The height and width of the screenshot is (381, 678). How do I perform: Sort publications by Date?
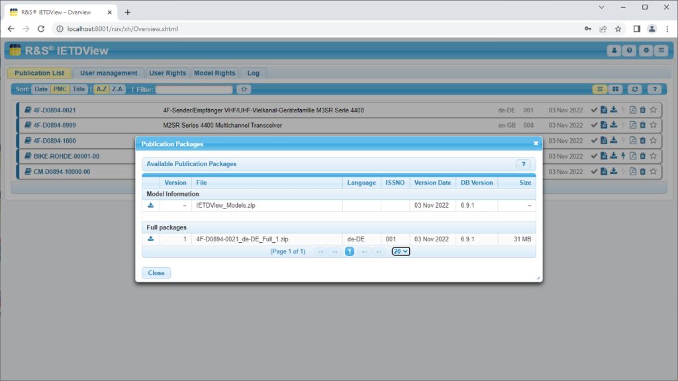pyautogui.click(x=40, y=89)
